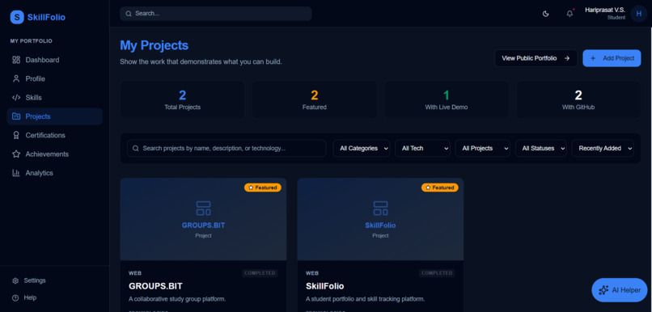Open the All Tech dropdown
652x312 pixels.
coord(422,148)
